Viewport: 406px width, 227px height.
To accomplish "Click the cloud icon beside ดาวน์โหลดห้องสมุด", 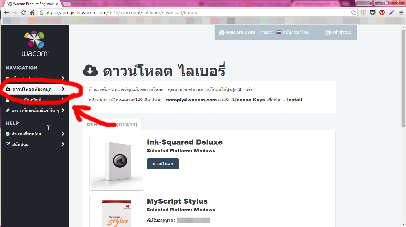I will click(x=8, y=89).
